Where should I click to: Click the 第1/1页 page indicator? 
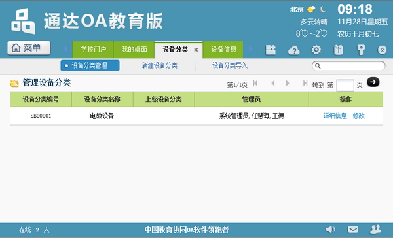tap(237, 85)
